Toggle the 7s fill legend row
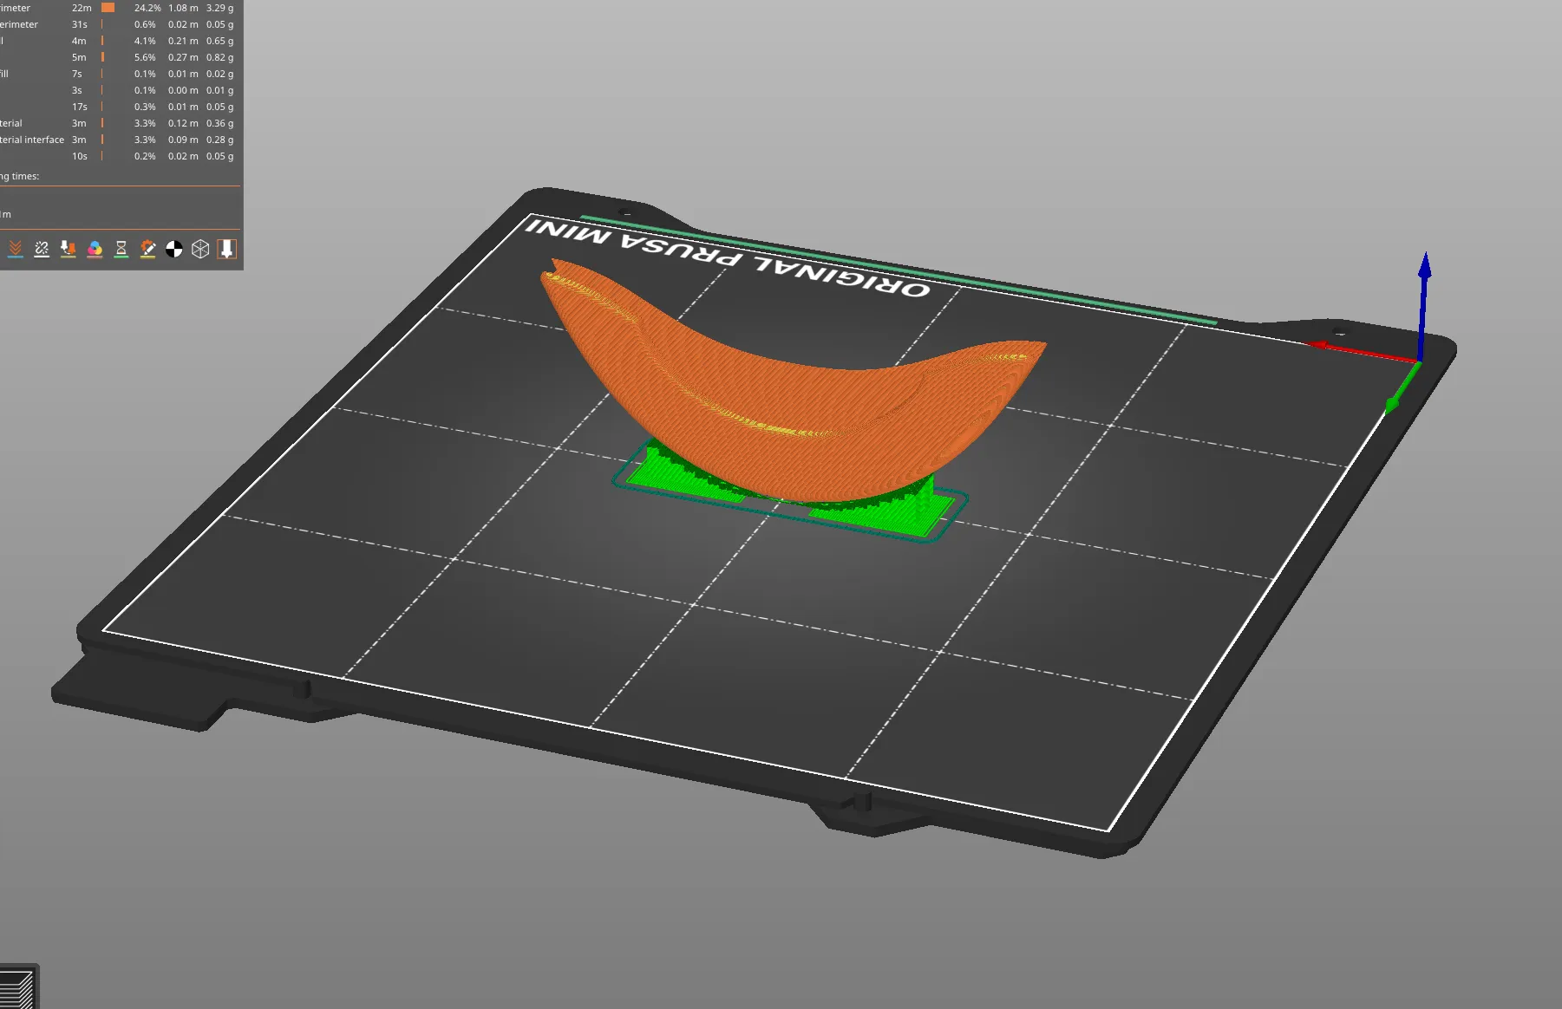This screenshot has width=1562, height=1009. pyautogui.click(x=119, y=74)
